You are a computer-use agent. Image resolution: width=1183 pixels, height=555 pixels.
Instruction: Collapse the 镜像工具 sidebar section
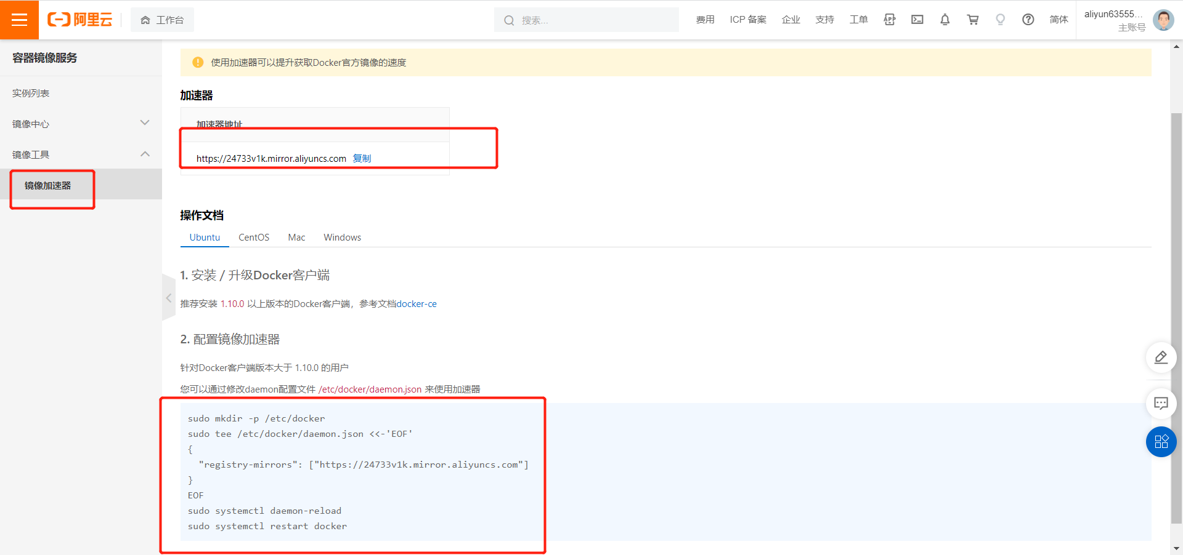[81, 154]
